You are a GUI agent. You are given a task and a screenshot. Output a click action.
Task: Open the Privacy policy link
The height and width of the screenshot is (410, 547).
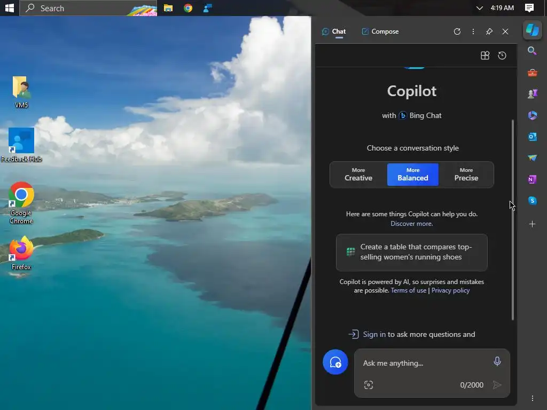(450, 290)
